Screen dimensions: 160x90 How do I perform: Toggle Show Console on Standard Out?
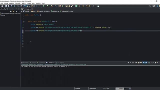[x=143, y=62]
